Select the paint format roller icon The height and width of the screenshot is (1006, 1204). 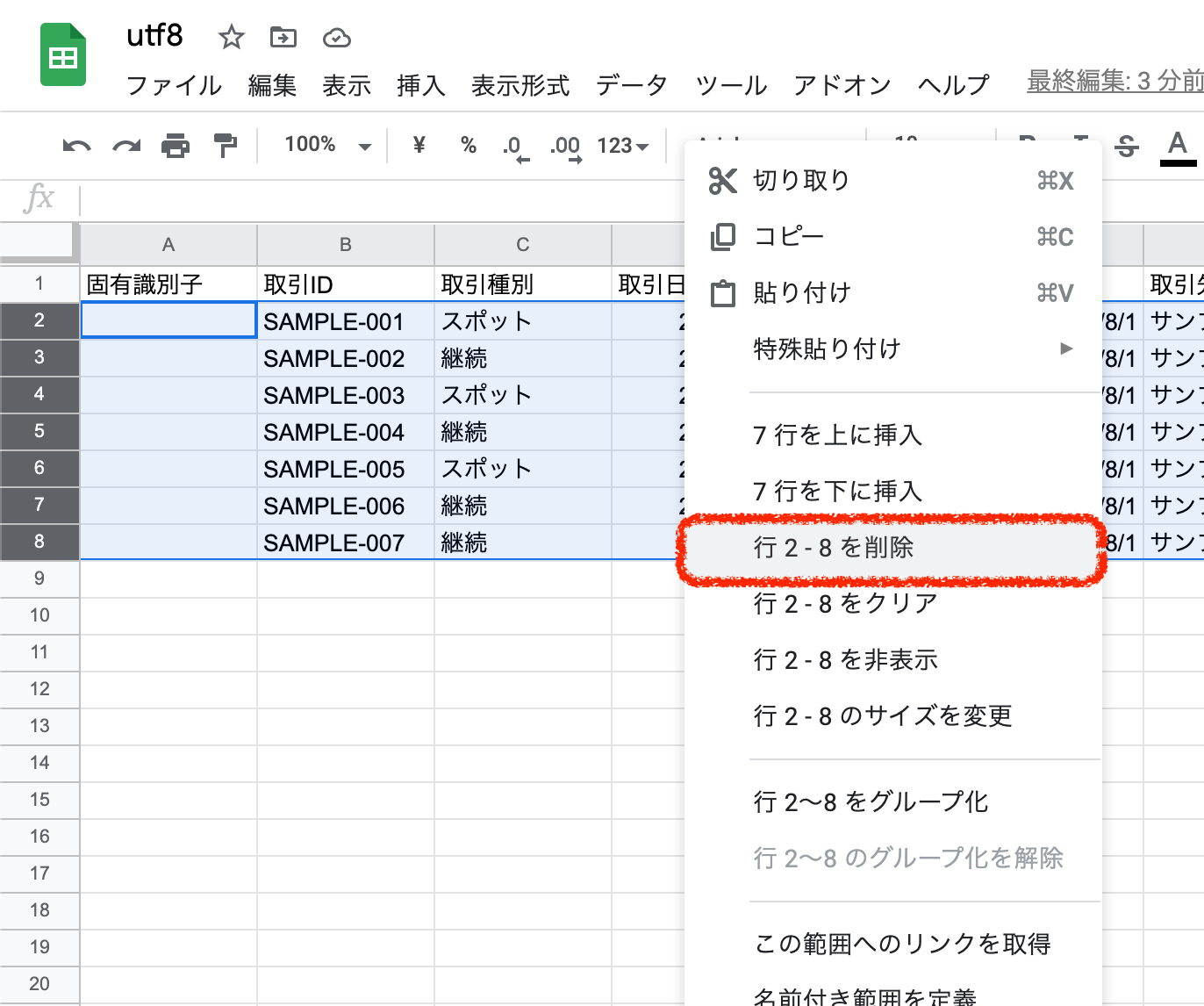tap(226, 146)
